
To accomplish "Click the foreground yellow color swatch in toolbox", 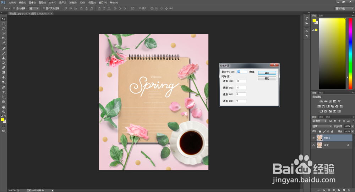I will (x=2, y=119).
